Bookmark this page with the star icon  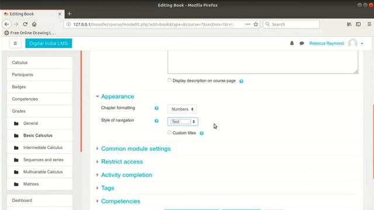click(x=256, y=24)
